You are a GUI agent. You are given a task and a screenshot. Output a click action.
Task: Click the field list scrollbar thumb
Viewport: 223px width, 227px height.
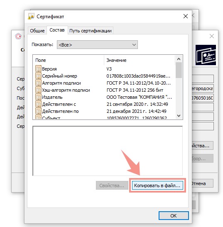click(x=179, y=70)
